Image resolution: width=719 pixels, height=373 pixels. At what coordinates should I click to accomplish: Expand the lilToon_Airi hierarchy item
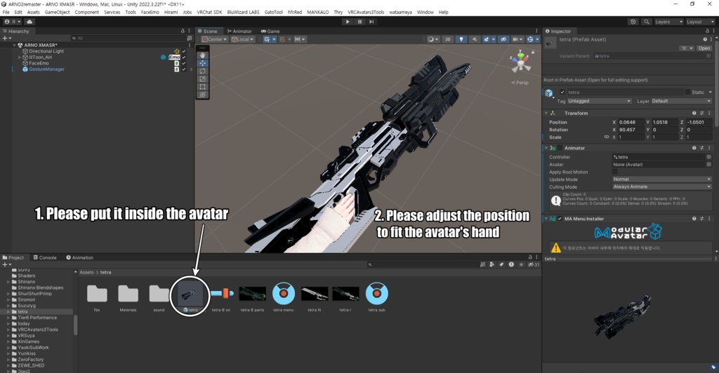pyautogui.click(x=19, y=57)
